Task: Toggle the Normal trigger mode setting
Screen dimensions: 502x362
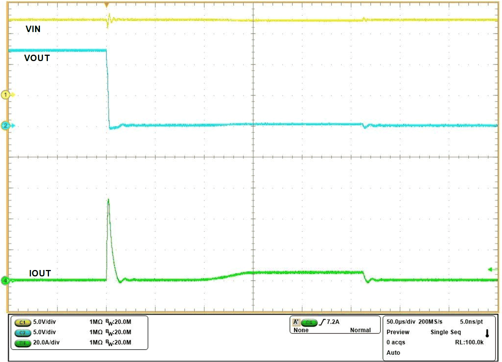Action: (361, 330)
